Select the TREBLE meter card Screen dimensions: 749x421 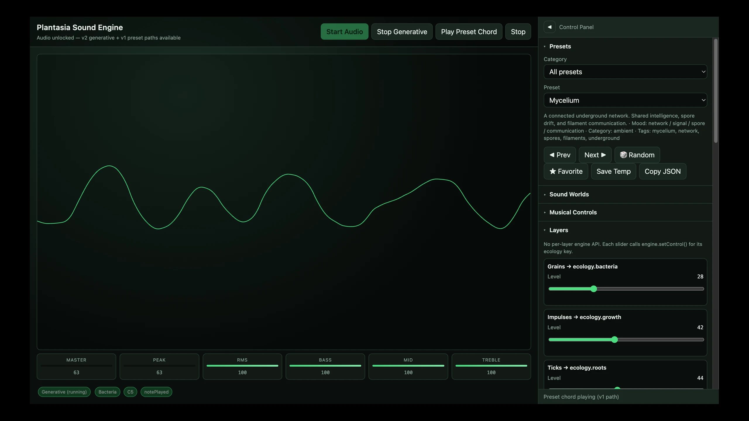(x=491, y=367)
